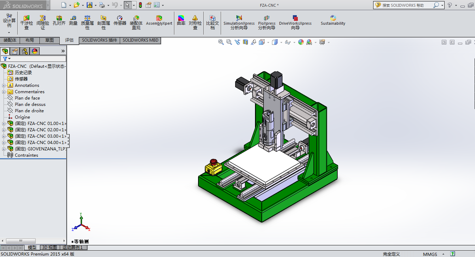The height and width of the screenshot is (257, 475).
Task: Expand the FZA-CNC 01.00 component
Action: tap(4, 124)
